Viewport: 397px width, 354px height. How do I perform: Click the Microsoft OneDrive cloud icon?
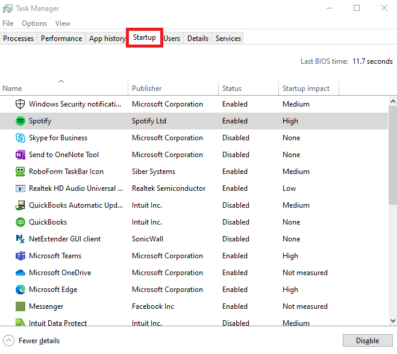tap(20, 273)
